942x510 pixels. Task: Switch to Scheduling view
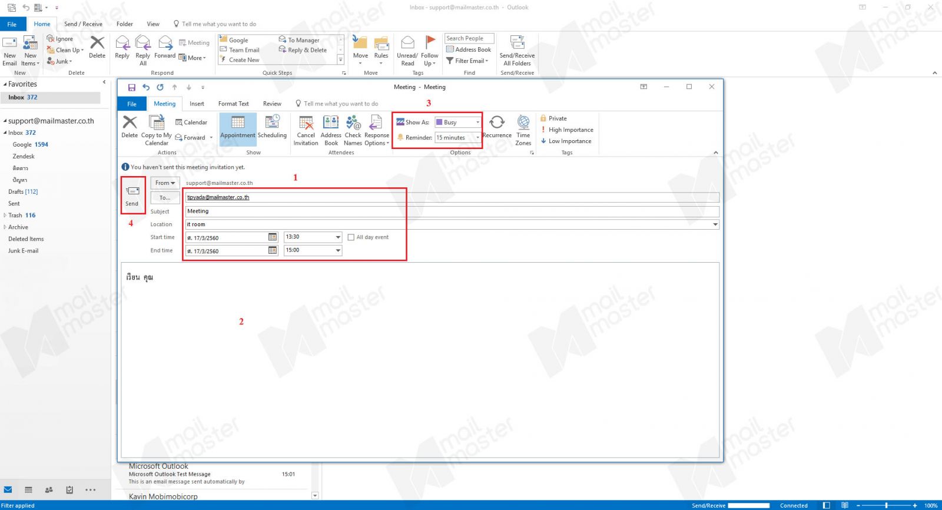coord(272,127)
